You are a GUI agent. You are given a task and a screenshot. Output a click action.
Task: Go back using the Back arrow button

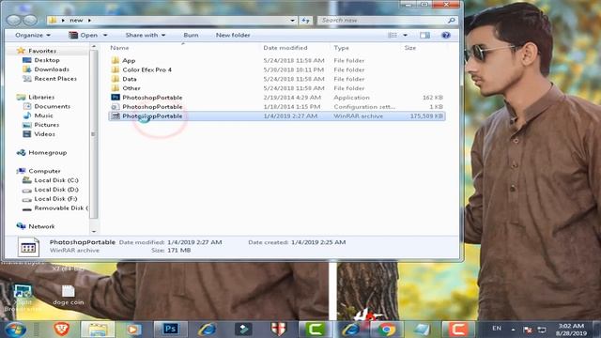point(14,20)
